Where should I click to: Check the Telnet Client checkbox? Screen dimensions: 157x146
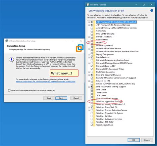pos(92,92)
